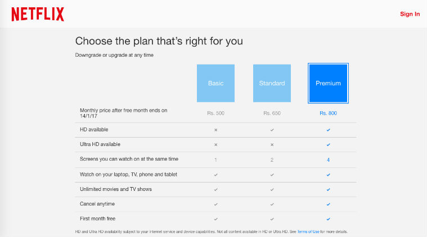Open the Terms of Use link
427x237 pixels.
(x=308, y=231)
